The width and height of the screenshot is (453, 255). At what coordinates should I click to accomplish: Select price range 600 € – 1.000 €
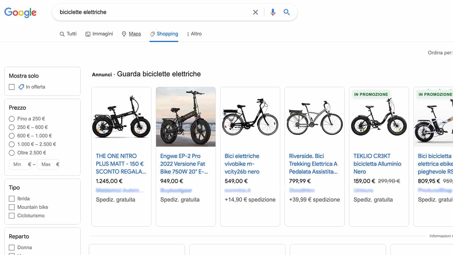tap(12, 136)
